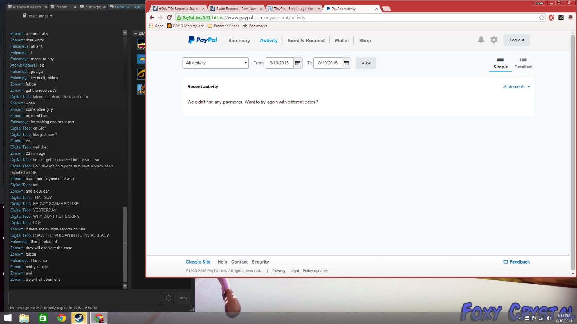The height and width of the screenshot is (324, 577).
Task: Switch to Detailed activity view
Action: point(523,63)
